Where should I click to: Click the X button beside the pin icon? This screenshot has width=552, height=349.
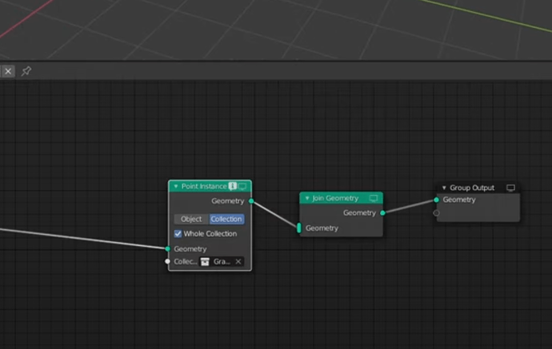click(x=8, y=71)
